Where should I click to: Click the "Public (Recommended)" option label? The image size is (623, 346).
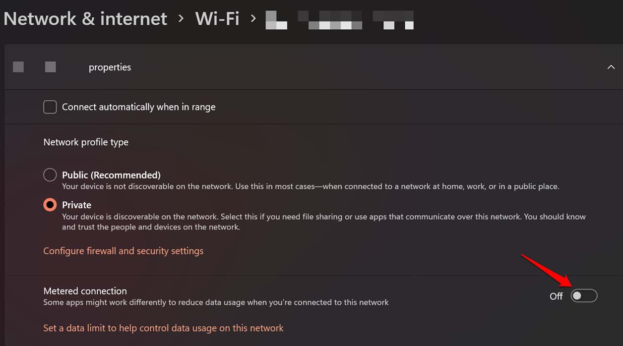click(x=111, y=175)
